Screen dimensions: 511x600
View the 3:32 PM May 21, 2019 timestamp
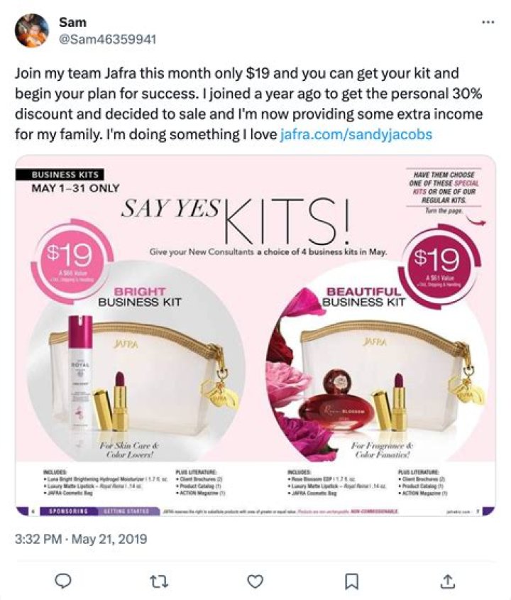[x=81, y=539]
